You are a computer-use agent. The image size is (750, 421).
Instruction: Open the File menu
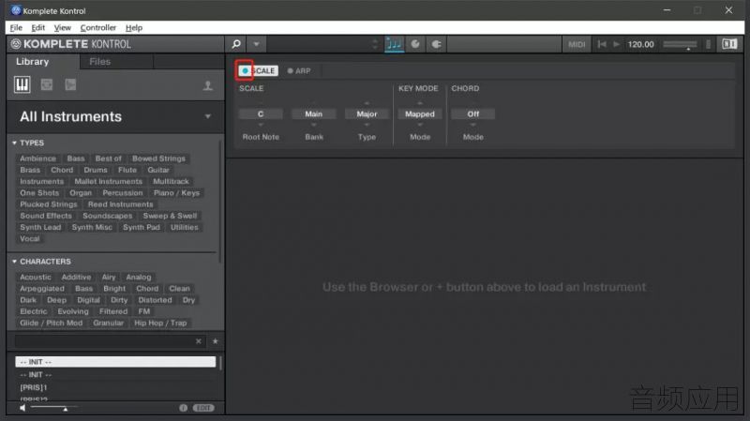coord(16,28)
